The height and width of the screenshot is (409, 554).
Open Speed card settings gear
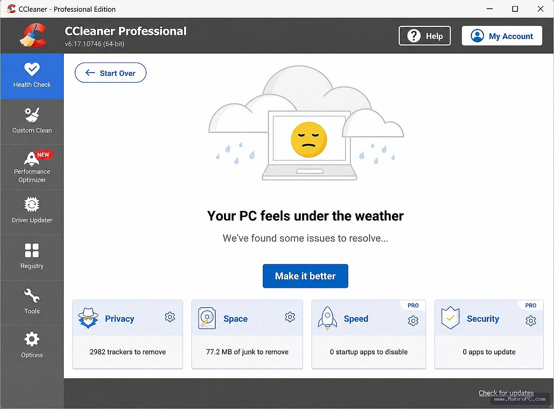413,321
